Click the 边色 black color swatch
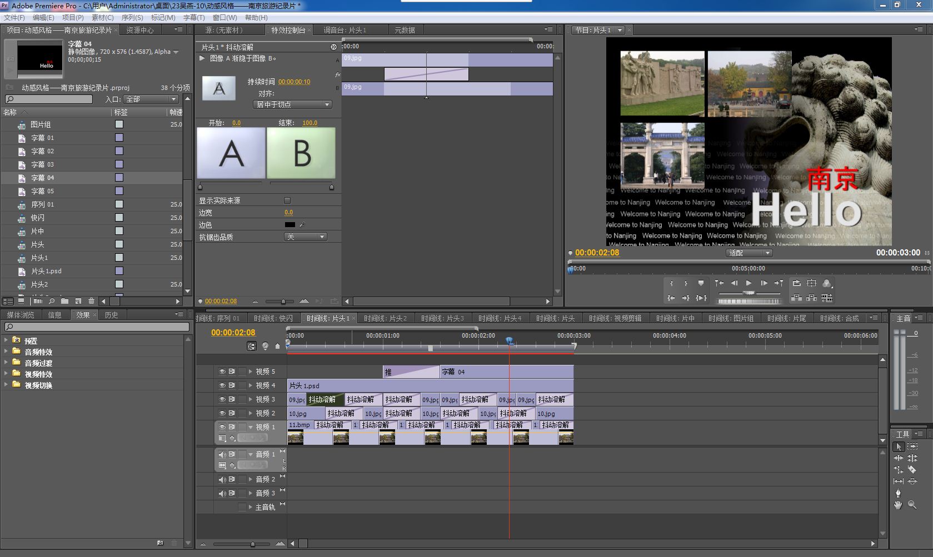Screen dimensions: 933x557 coord(290,225)
